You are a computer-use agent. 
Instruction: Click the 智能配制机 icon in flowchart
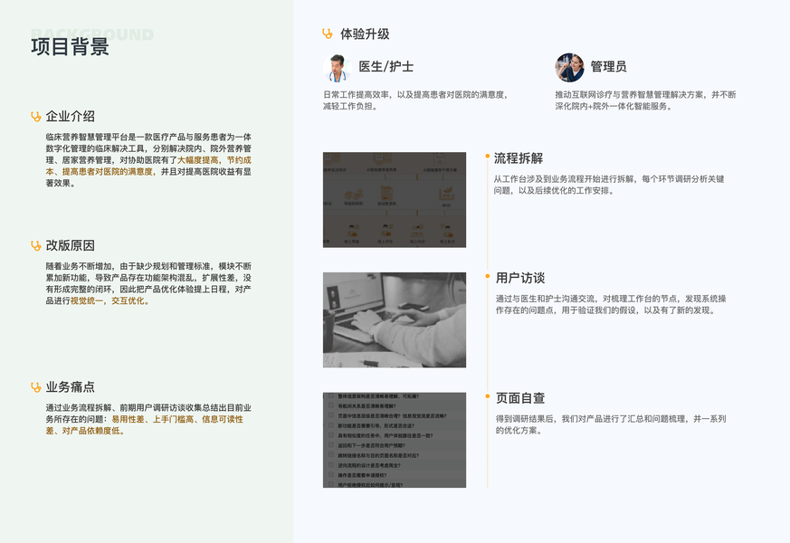pos(354,195)
